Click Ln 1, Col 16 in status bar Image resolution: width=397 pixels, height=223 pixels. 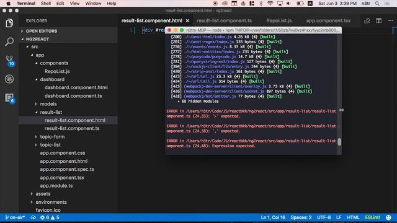(x=273, y=217)
